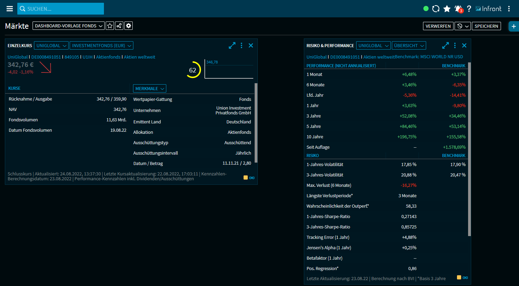Open the ÜBERSICHT view dropdown
The image size is (519, 286).
coord(409,45)
